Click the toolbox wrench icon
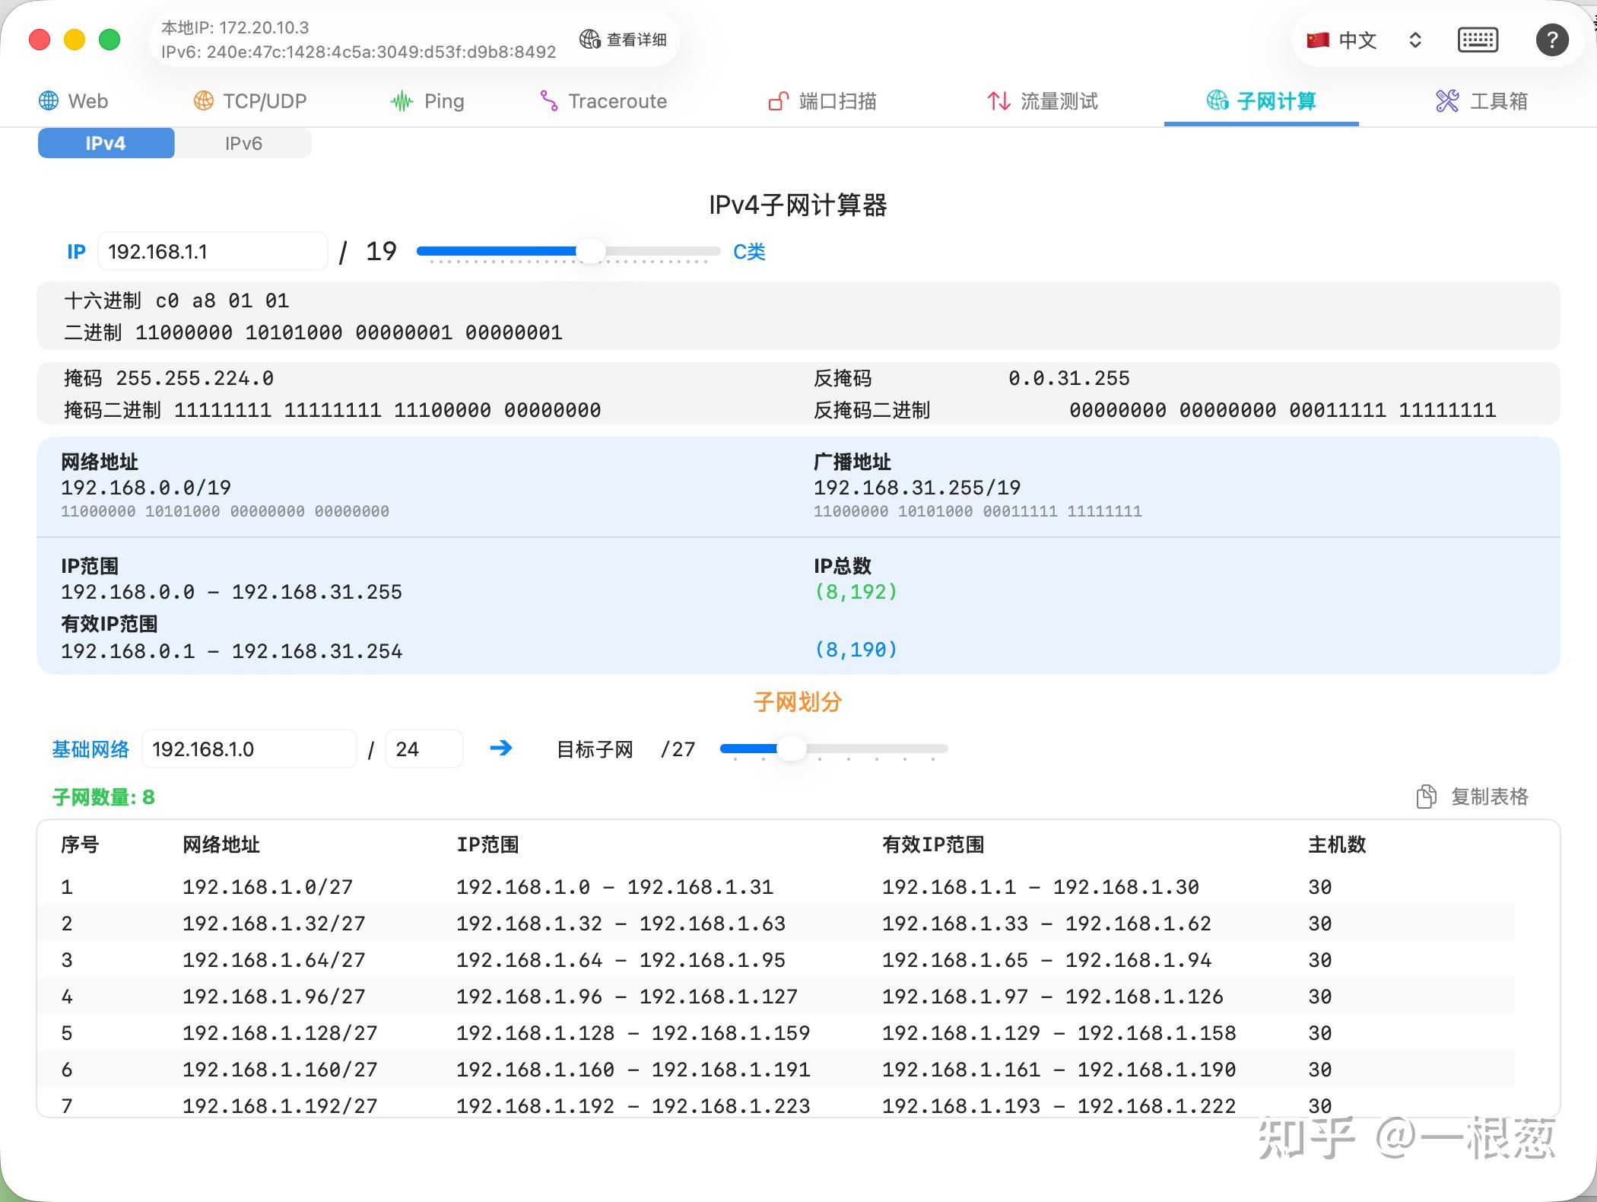 (x=1447, y=101)
